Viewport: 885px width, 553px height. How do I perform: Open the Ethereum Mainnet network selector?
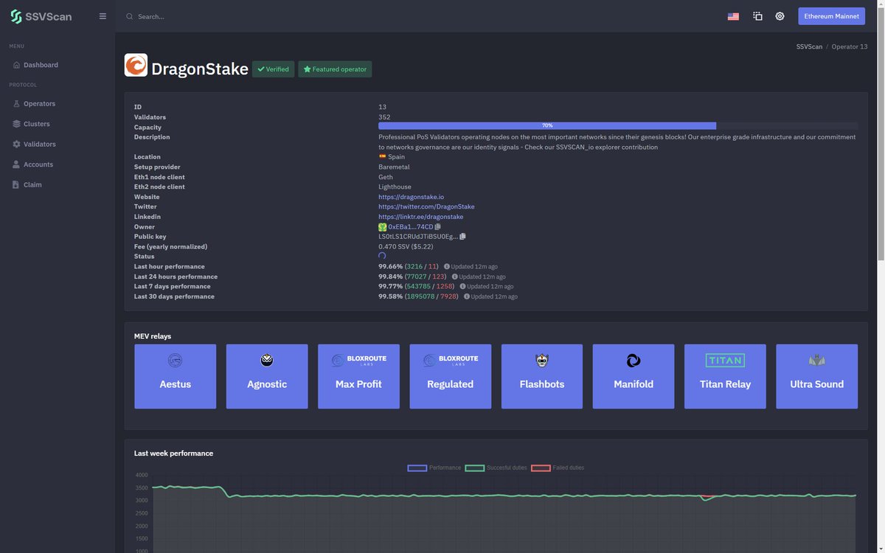831,16
